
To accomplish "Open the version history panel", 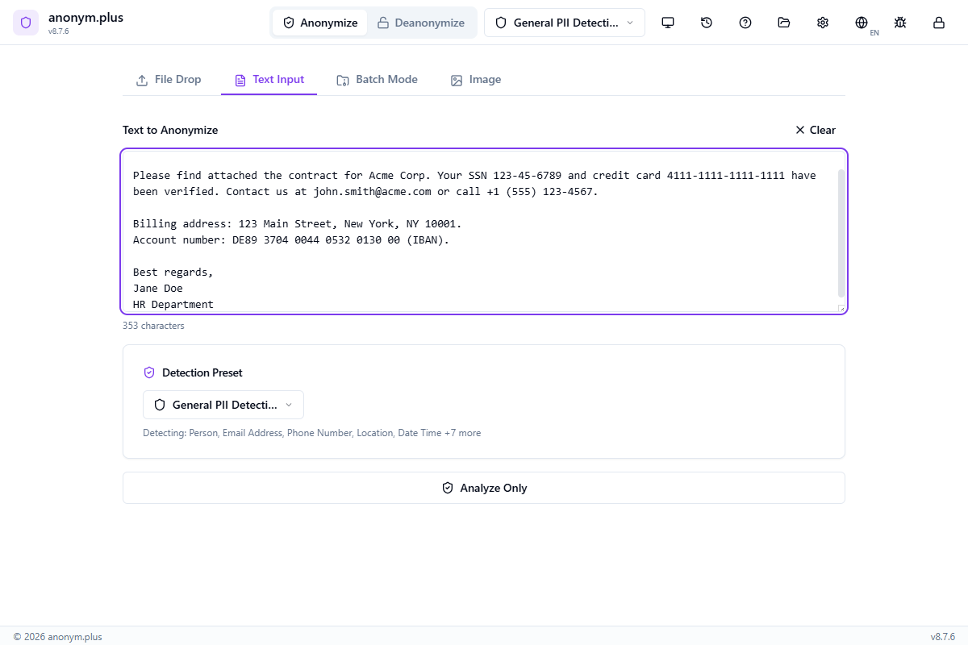I will tap(706, 23).
